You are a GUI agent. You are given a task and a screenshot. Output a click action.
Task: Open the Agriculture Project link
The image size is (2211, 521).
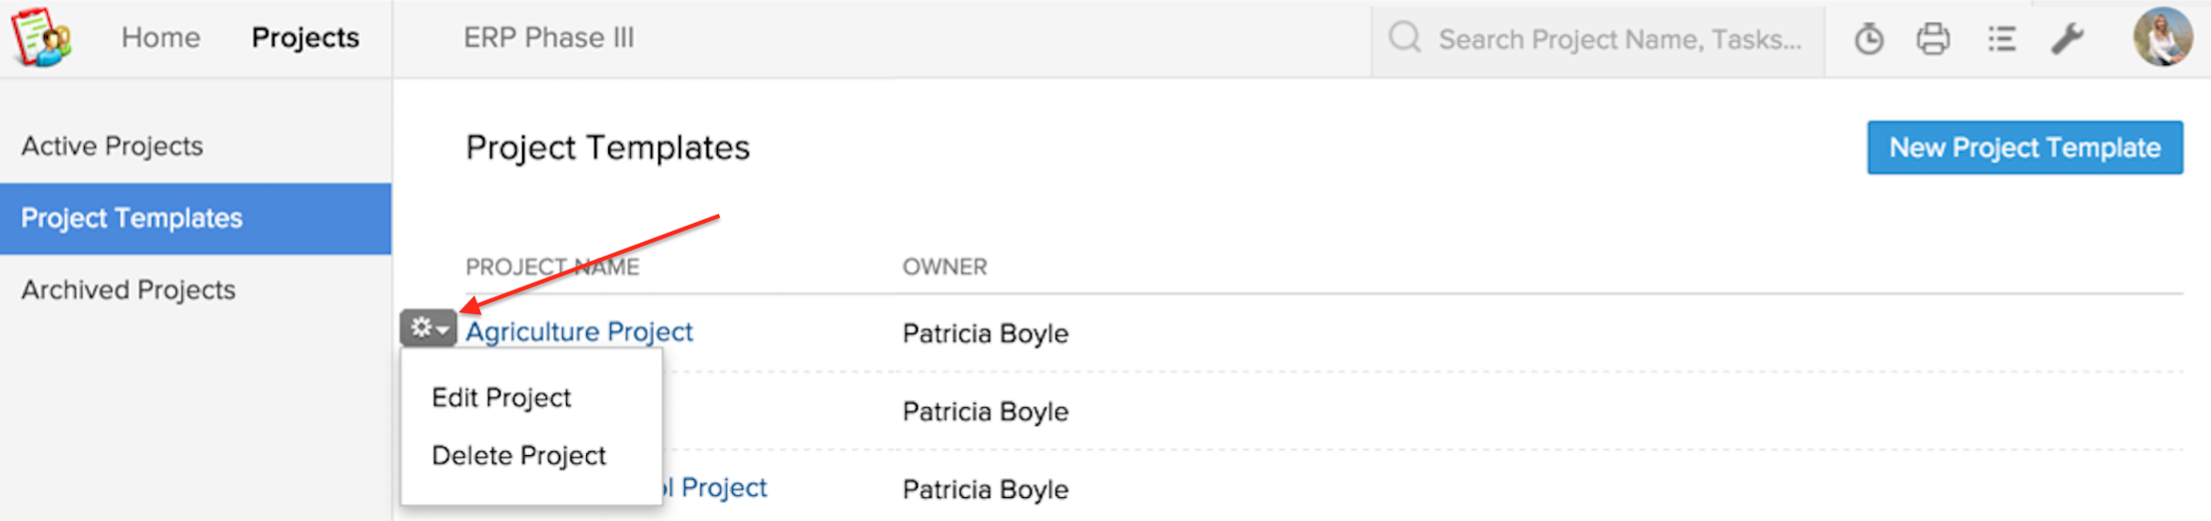pos(579,331)
